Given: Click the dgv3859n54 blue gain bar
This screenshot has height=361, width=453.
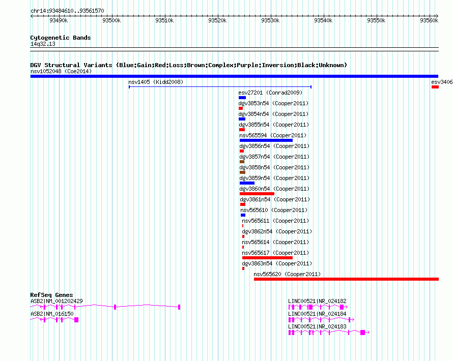Looking at the screenshot, I should (x=247, y=183).
